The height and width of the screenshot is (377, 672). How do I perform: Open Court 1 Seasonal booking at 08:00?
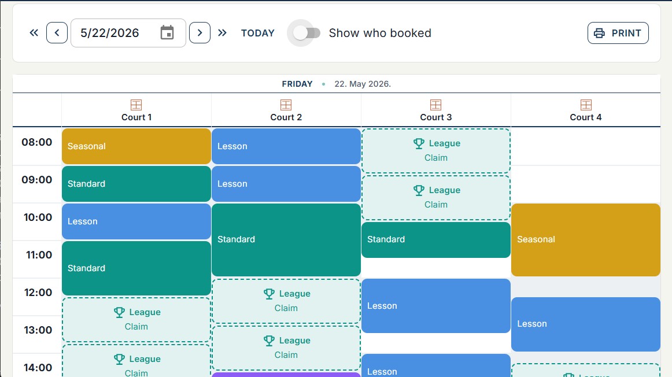tap(136, 146)
